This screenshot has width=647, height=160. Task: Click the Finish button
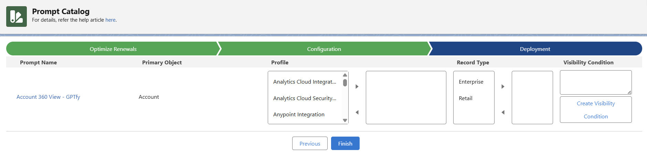click(x=345, y=143)
